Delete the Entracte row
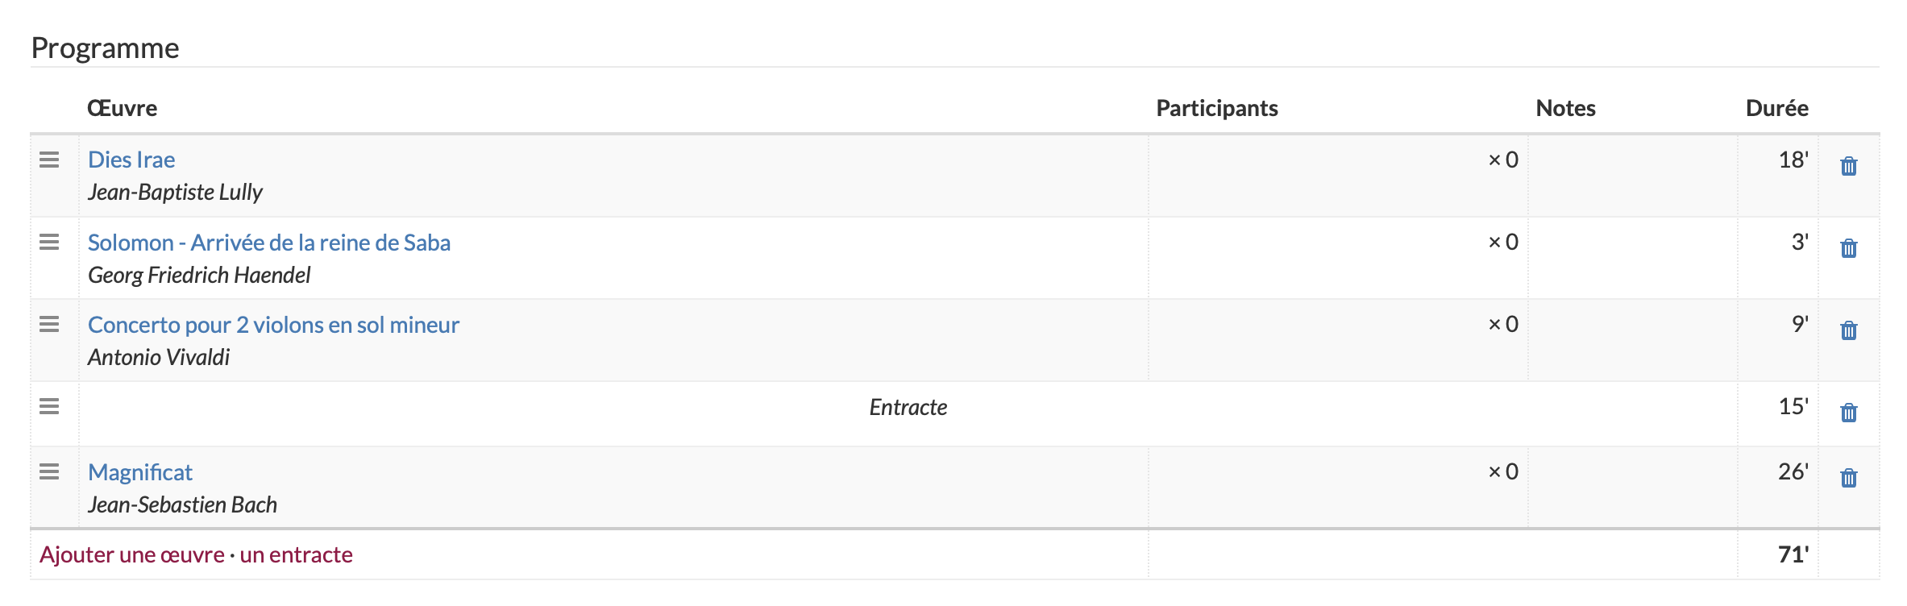1907x606 pixels. [x=1848, y=413]
